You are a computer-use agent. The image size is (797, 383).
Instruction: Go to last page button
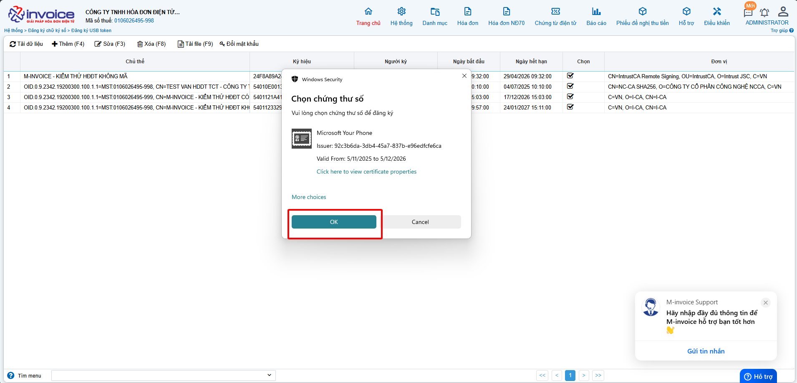pyautogui.click(x=598, y=376)
